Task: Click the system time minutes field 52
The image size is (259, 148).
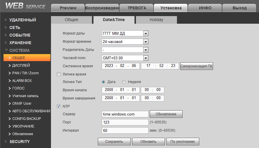Action: coord(161,66)
